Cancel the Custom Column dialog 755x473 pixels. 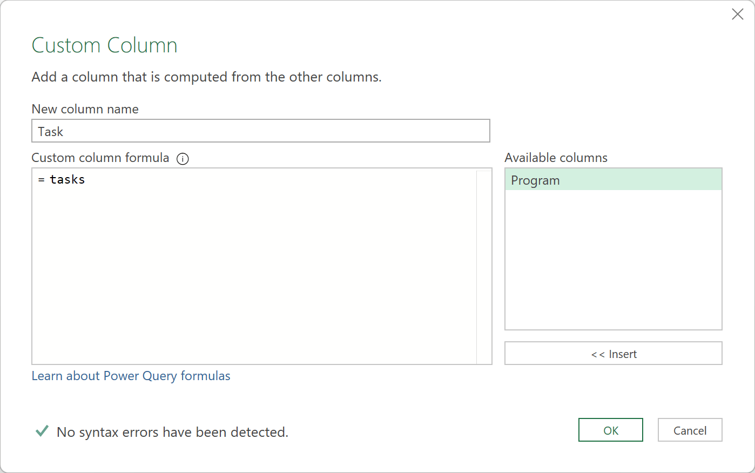point(690,430)
